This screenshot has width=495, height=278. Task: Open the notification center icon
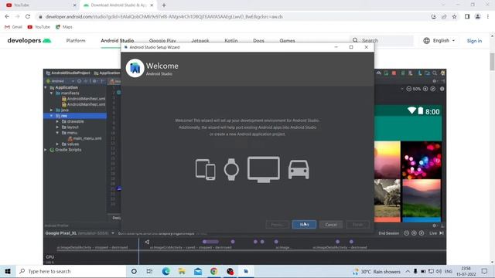click(x=485, y=271)
